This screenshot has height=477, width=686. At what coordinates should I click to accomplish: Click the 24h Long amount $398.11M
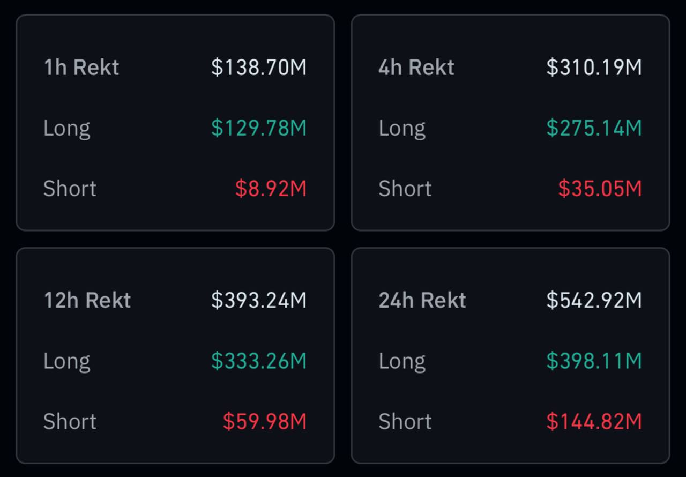(x=594, y=361)
